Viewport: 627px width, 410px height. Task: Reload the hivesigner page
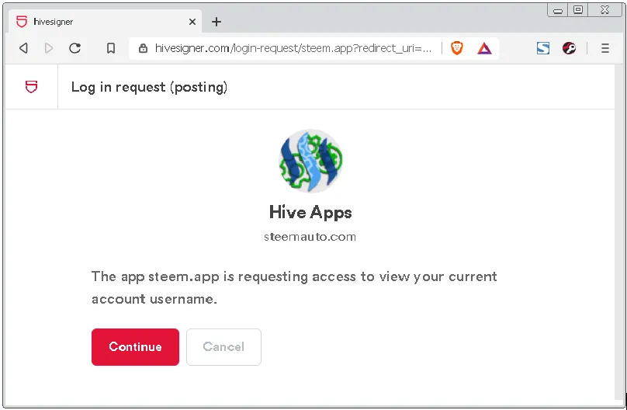coord(74,48)
